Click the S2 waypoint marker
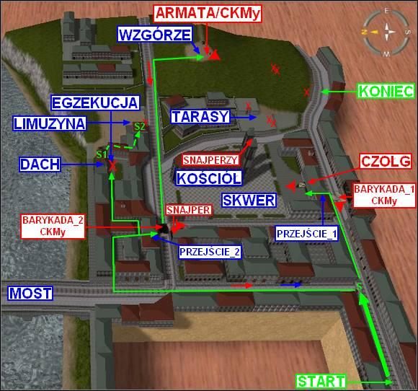The image size is (418, 391). click(x=139, y=126)
